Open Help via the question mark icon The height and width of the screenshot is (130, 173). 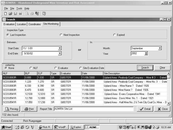coord(44,14)
